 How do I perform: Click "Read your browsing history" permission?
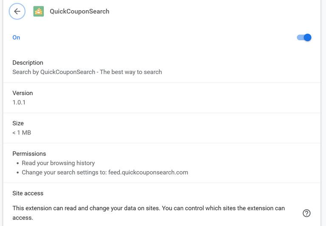(x=58, y=163)
